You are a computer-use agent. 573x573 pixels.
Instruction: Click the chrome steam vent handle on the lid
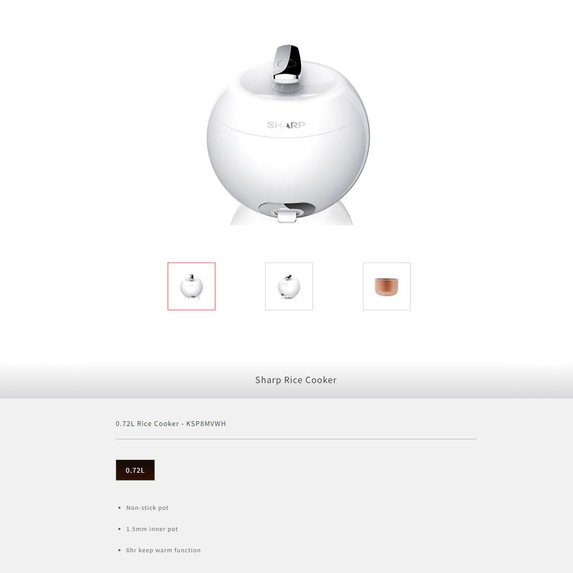pyautogui.click(x=287, y=63)
